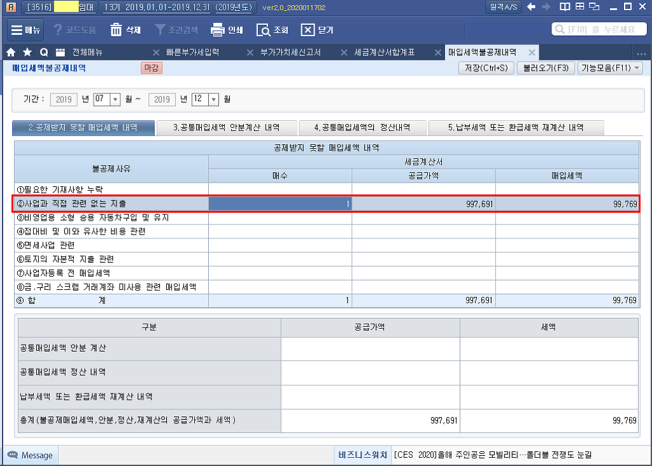The height and width of the screenshot is (466, 652).
Task: Click the 인쇄 printer icon
Action: click(218, 30)
